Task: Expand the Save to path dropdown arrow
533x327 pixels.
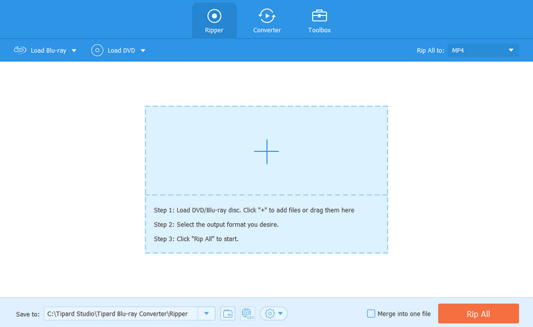Action: [x=207, y=314]
